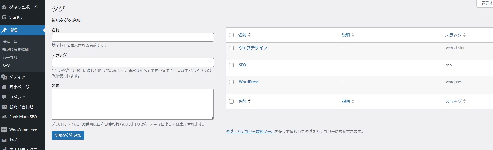The width and height of the screenshot is (493, 150).
Task: Click the envelope icon for お問い合わせ
Action: pos(4,107)
